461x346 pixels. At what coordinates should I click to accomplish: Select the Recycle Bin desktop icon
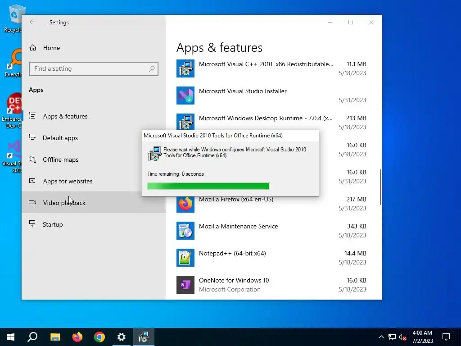click(13, 18)
